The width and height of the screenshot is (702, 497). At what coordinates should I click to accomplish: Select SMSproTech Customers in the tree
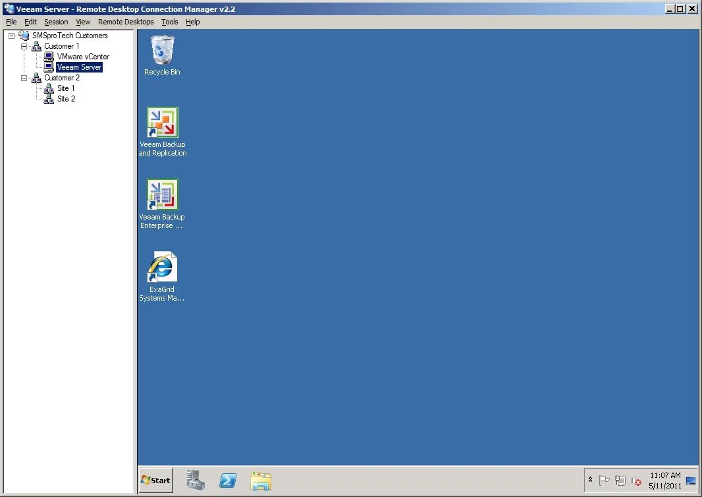pos(70,36)
